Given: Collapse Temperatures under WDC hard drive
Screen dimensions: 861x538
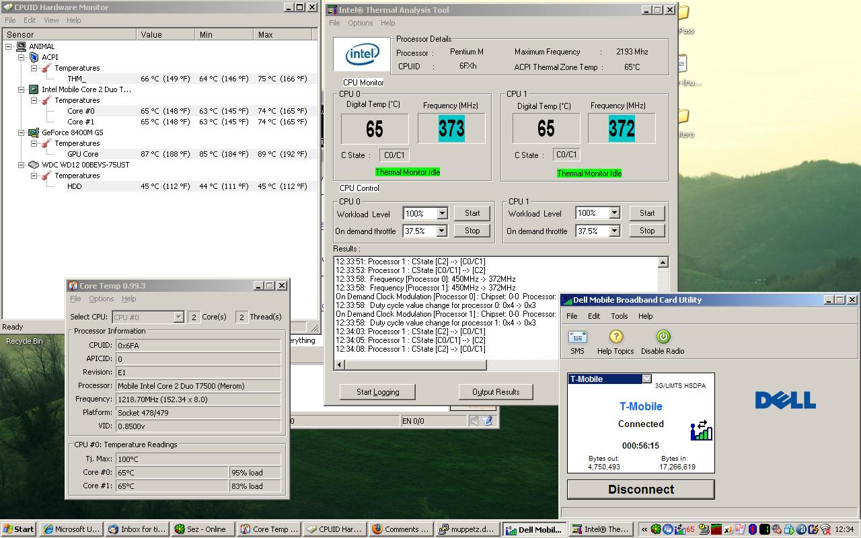Looking at the screenshot, I should point(34,176).
